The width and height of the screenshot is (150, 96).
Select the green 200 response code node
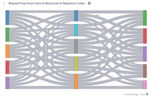[x=145, y=18]
